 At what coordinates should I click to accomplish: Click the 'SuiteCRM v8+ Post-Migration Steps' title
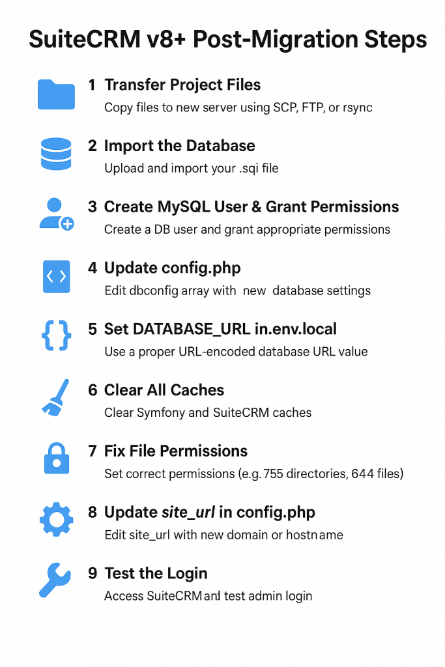pyautogui.click(x=227, y=39)
